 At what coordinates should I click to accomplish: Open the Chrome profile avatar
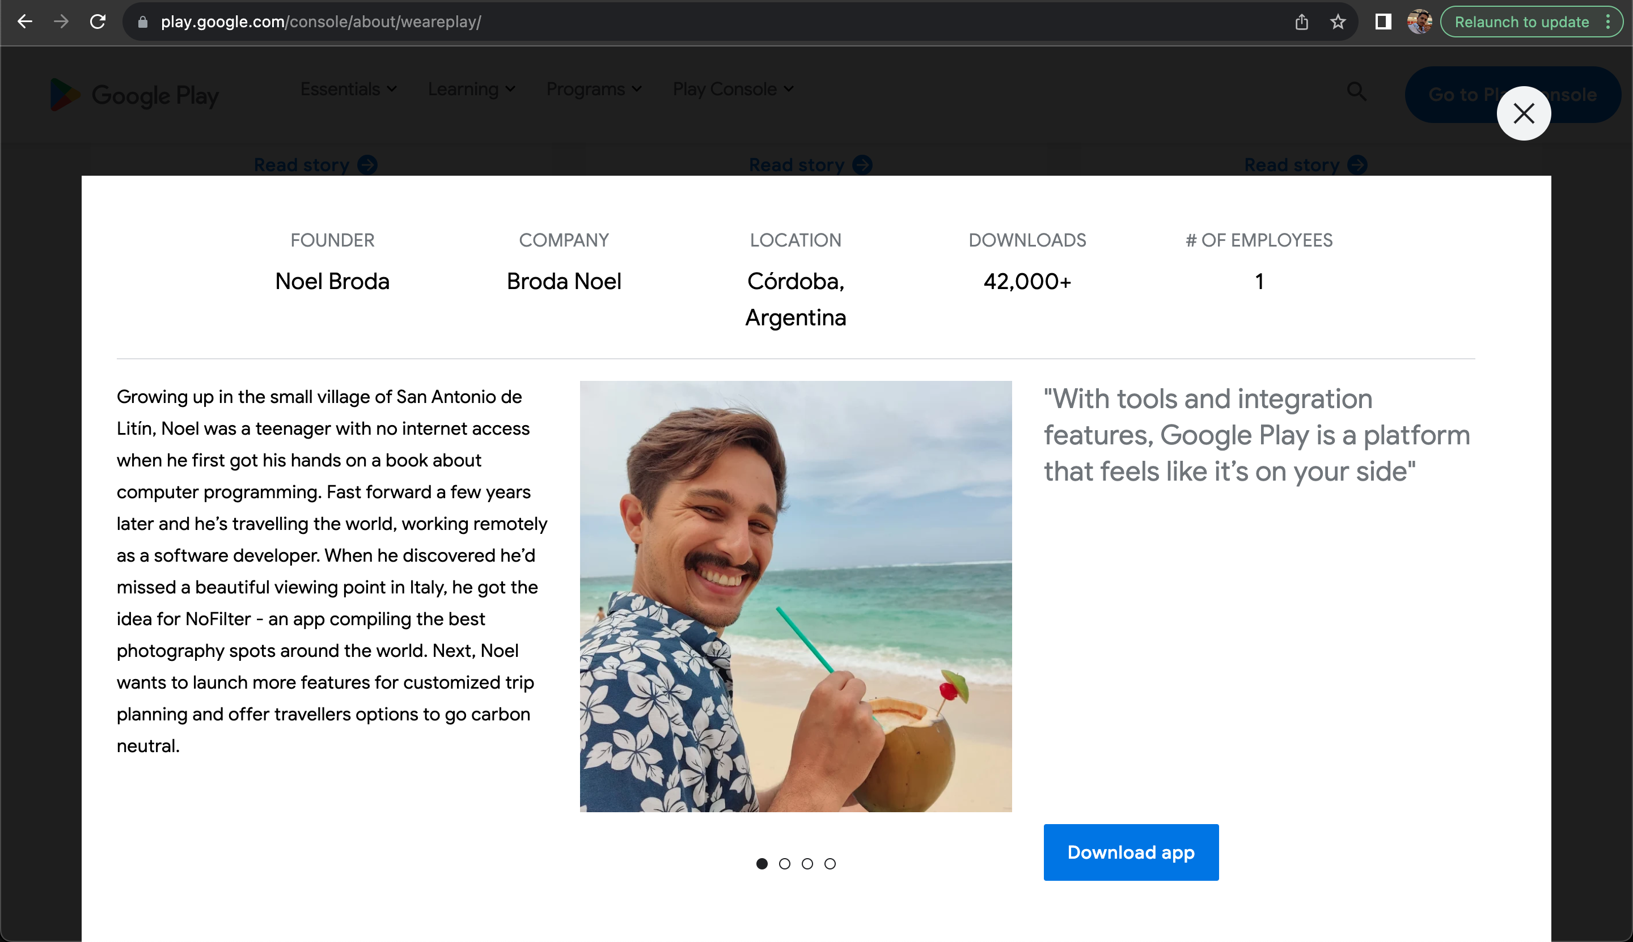pos(1419,22)
